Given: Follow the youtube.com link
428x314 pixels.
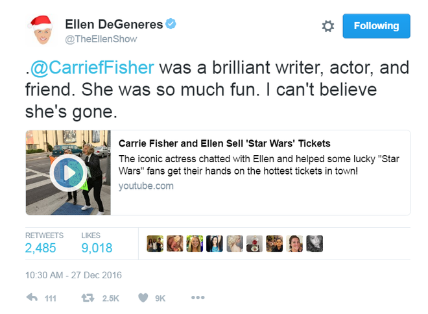Looking at the screenshot, I should pyautogui.click(x=146, y=186).
